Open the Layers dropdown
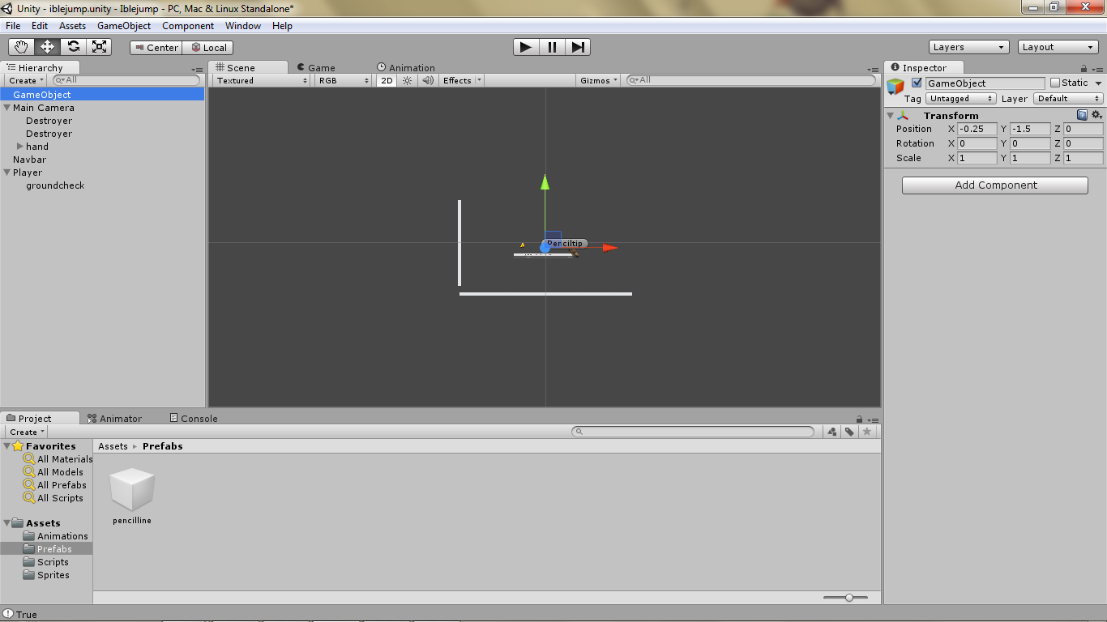 [969, 47]
